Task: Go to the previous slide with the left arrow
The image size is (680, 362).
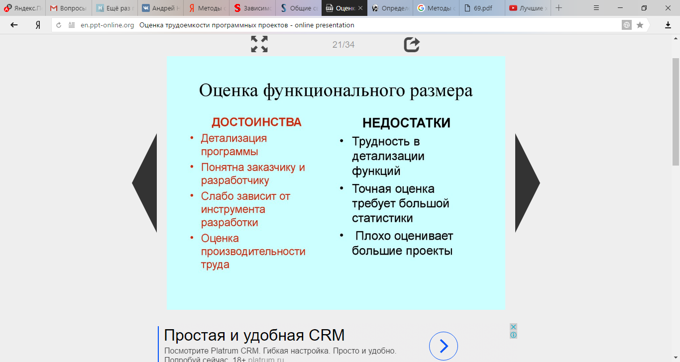Action: click(144, 183)
